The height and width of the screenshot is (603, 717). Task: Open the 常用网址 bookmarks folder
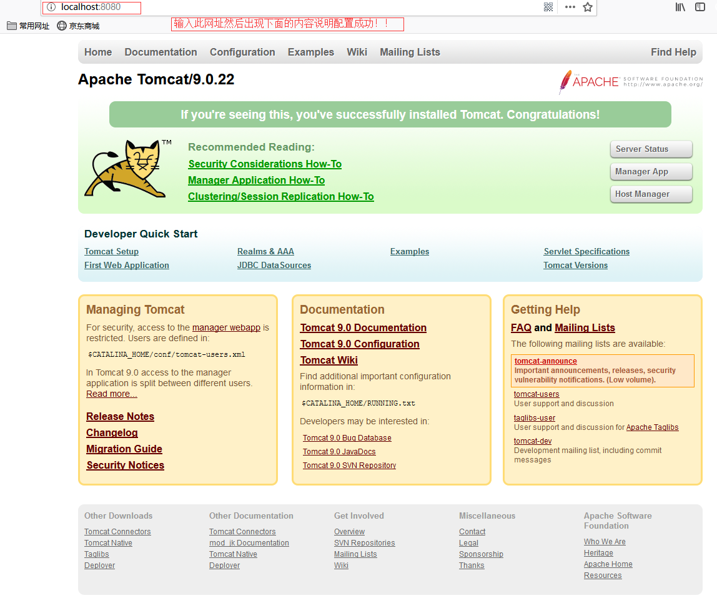(x=27, y=26)
